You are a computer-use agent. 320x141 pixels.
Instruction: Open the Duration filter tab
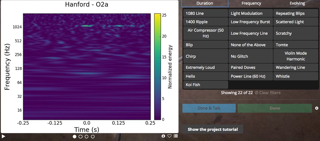(x=205, y=3)
